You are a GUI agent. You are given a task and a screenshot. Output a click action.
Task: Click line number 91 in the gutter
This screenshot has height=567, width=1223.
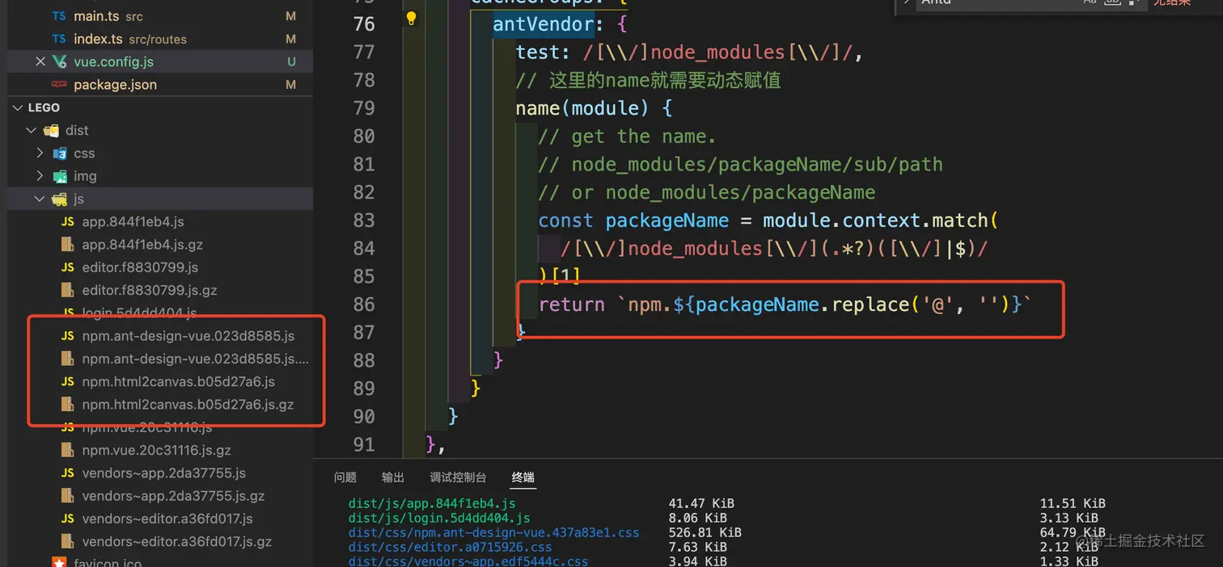[x=364, y=444]
